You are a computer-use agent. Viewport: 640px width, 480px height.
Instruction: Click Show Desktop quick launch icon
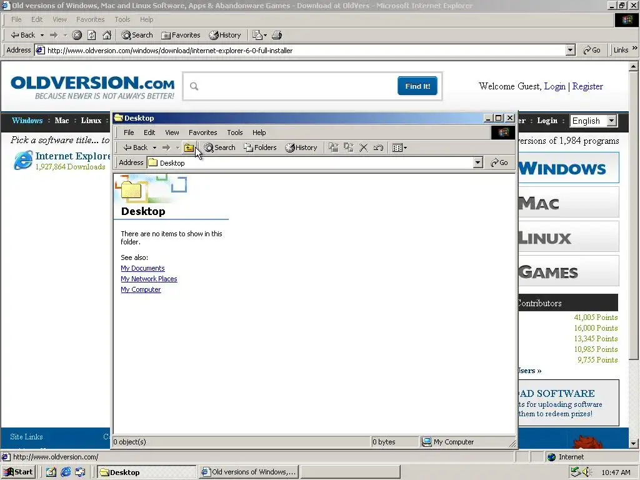[51, 472]
